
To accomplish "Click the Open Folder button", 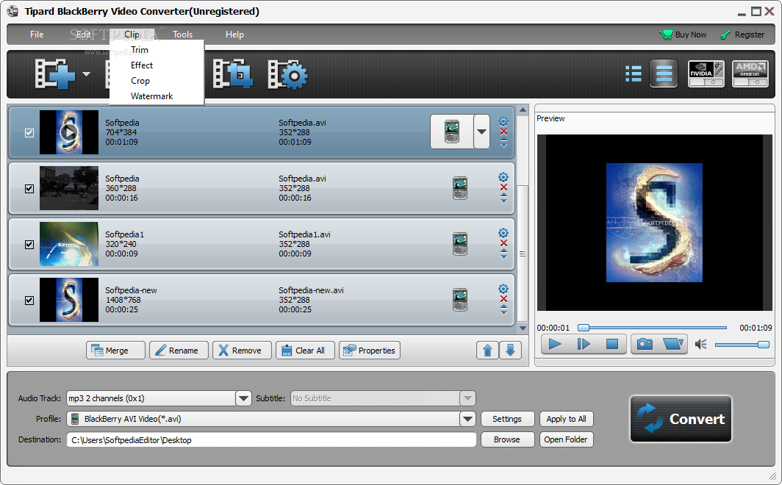I will coord(566,439).
